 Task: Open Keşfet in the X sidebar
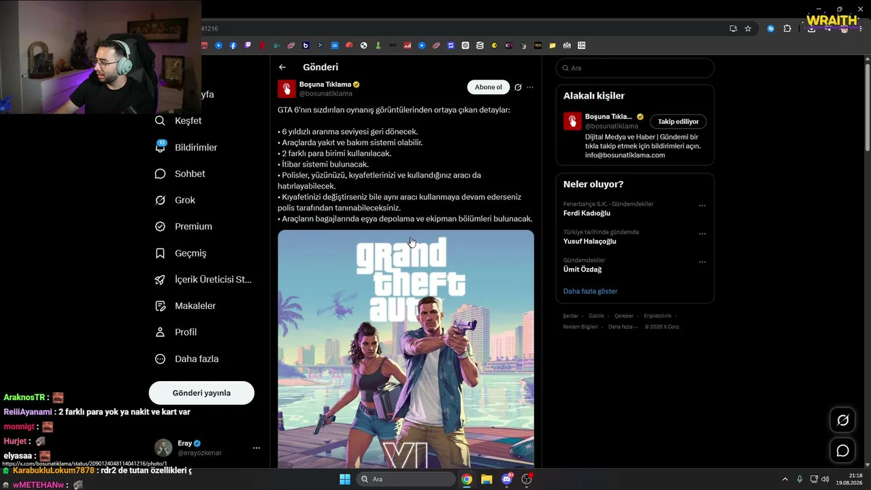[x=179, y=120]
